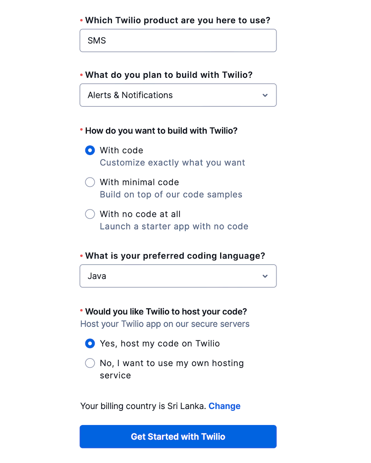
Task: Click the Change billing country link
Action: coord(224,406)
